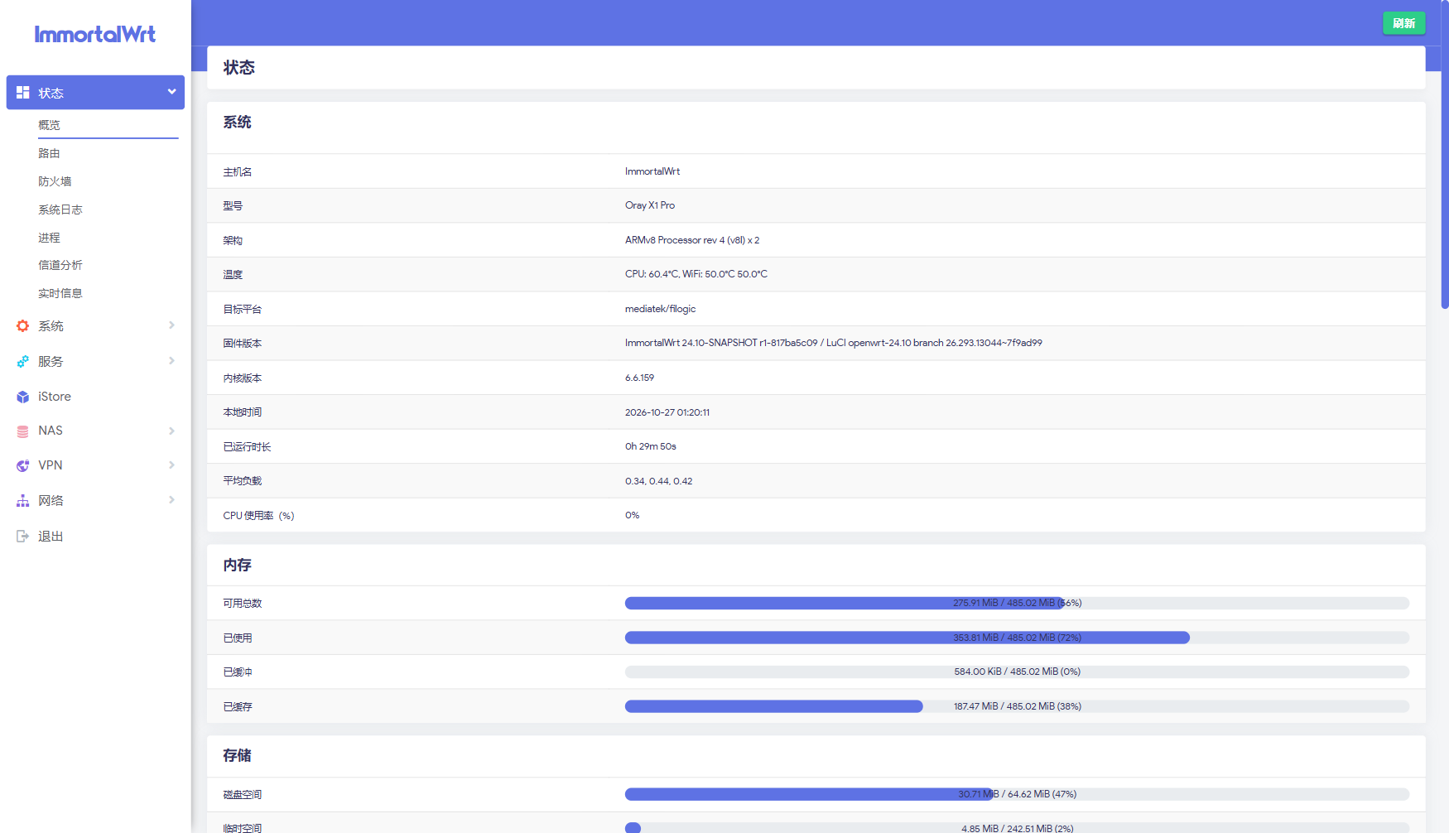Open the 防火墙 firewall page
This screenshot has height=833, width=1449.
coord(55,181)
